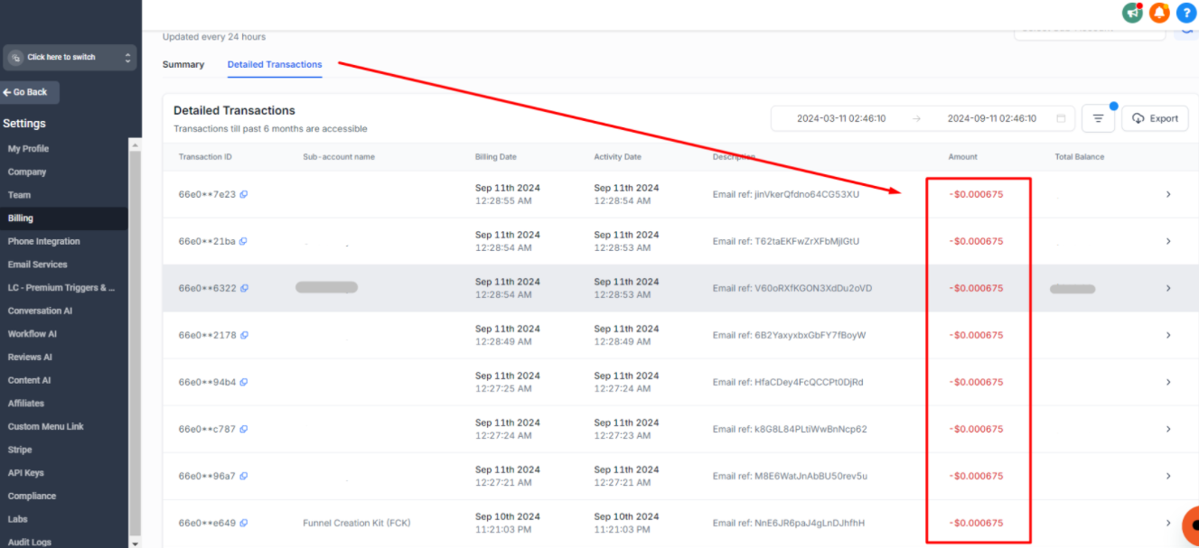The height and width of the screenshot is (548, 1199).
Task: Expand the 66e0**96a7 transaction row chevron
Action: coord(1167,476)
